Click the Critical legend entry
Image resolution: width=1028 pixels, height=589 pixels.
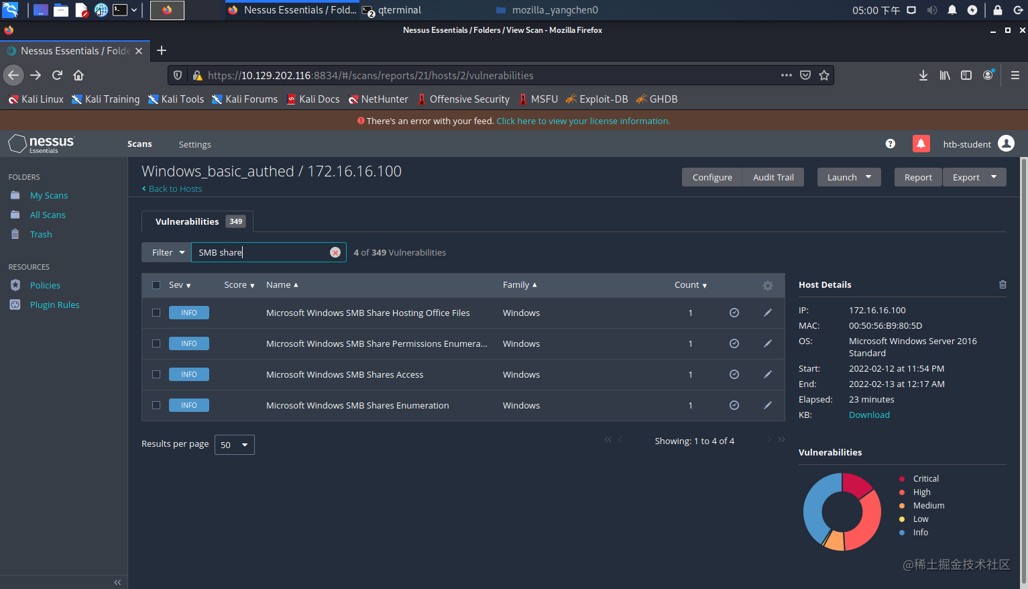coord(925,478)
